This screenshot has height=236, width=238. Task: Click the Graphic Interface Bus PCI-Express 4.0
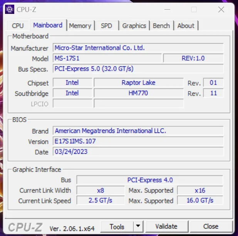click(150, 180)
